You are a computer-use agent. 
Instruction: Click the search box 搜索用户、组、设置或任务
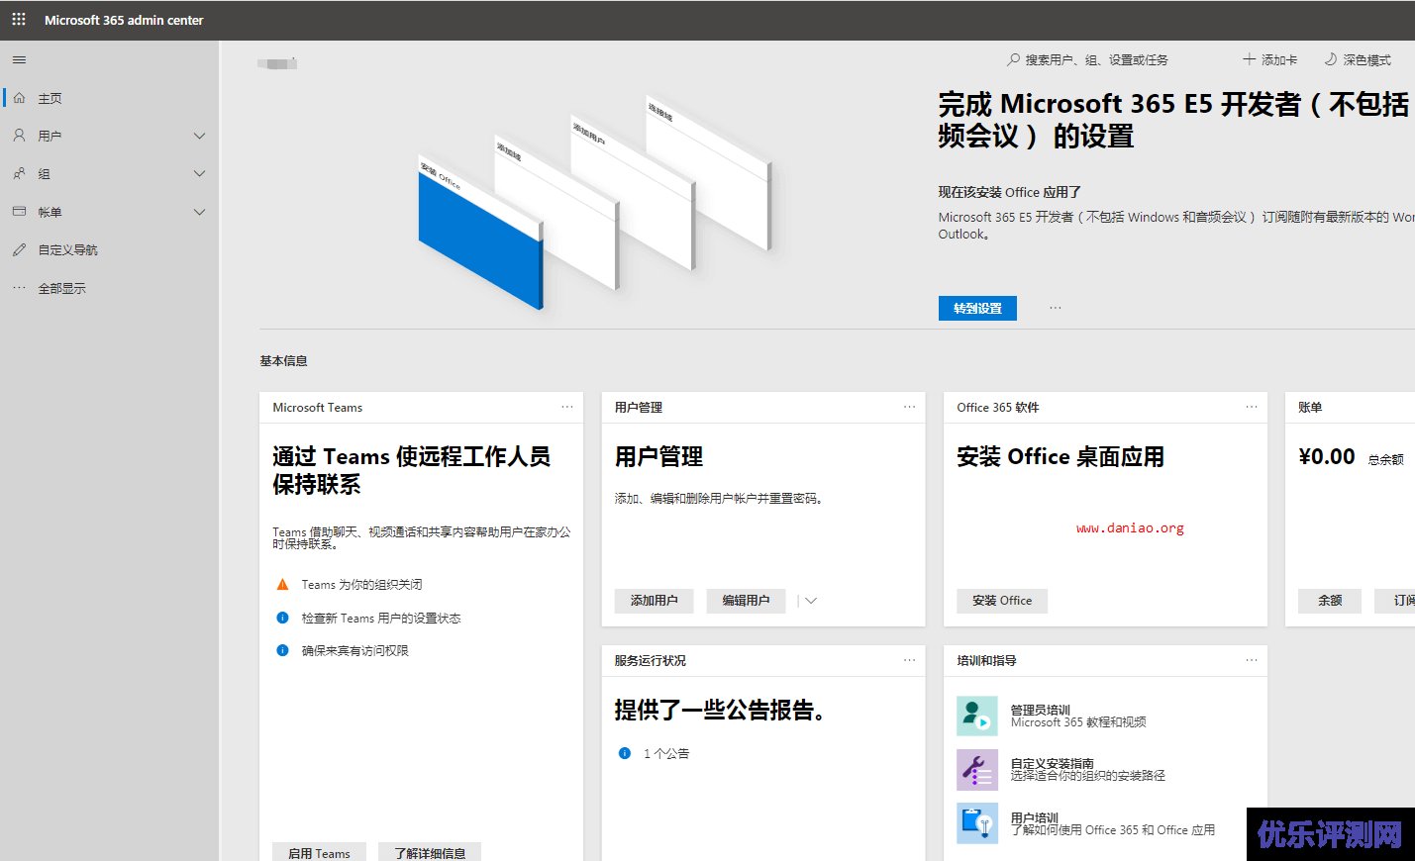(x=1087, y=59)
